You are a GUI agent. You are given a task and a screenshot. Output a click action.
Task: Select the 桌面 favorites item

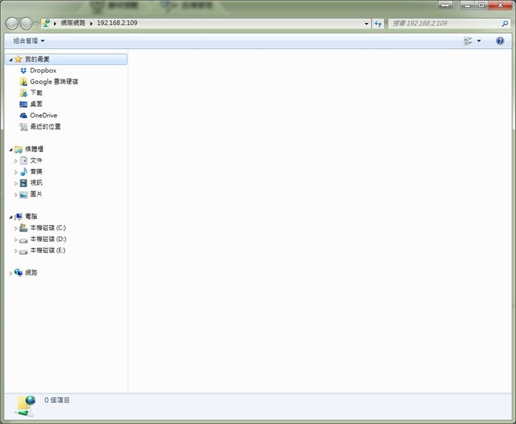36,104
